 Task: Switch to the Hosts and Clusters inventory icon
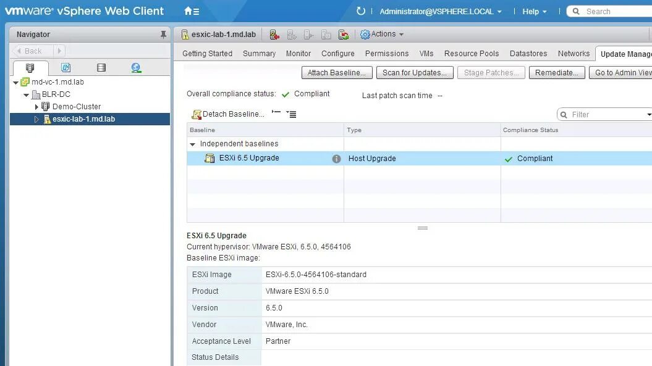click(29, 67)
